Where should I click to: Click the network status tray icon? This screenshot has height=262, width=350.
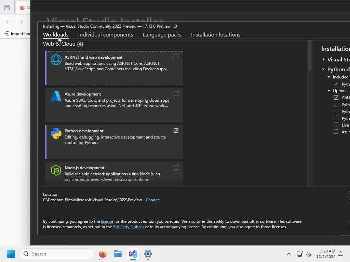click(x=299, y=254)
